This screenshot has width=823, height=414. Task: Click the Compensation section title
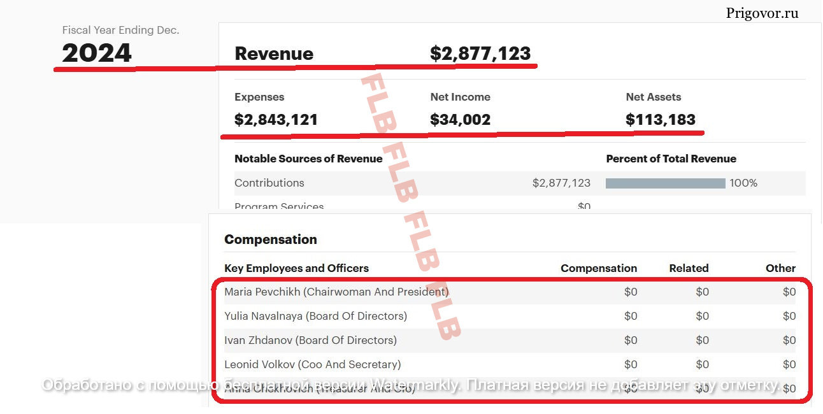tap(270, 239)
